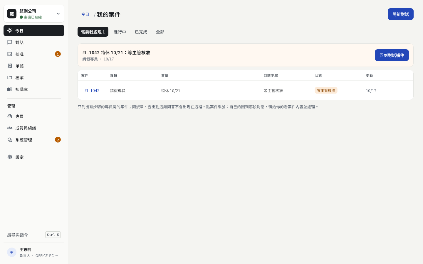The height and width of the screenshot is (264, 423).
Task: Open the 檔案 folder icon
Action: (x=10, y=77)
